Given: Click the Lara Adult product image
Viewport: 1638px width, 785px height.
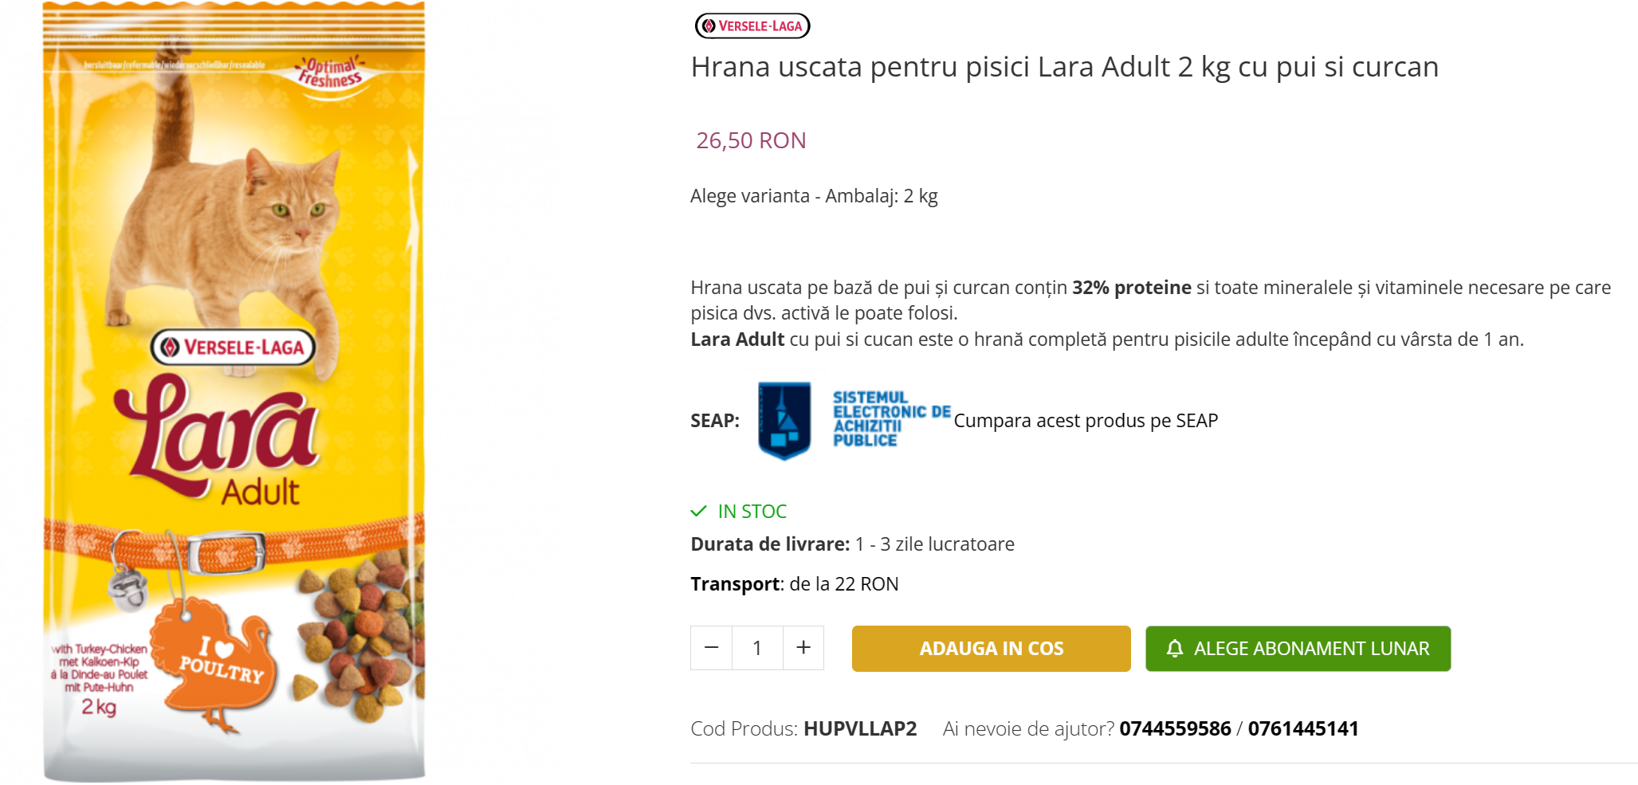Looking at the screenshot, I should 234,391.
